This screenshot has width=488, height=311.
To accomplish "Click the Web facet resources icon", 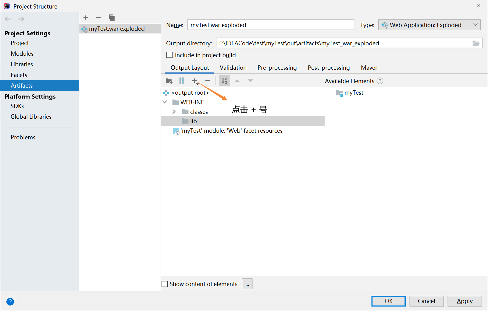I will click(x=176, y=131).
